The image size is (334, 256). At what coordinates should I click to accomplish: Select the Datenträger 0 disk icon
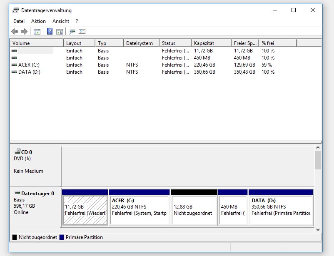[17, 194]
